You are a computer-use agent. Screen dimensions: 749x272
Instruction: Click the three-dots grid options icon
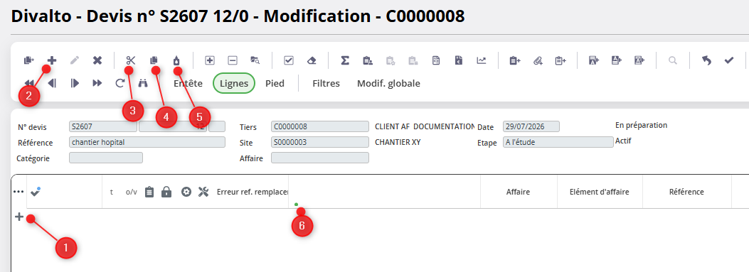(x=18, y=192)
